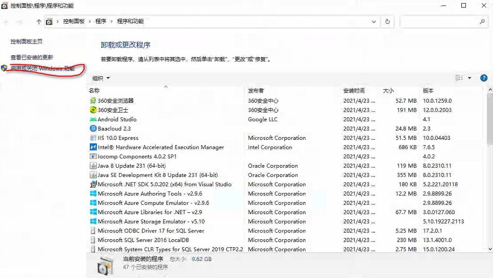Select the Iocomp Components 4.0.2 SP1 icon

(x=93, y=156)
